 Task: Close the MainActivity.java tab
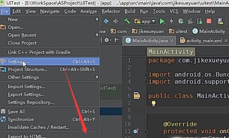(x=172, y=41)
